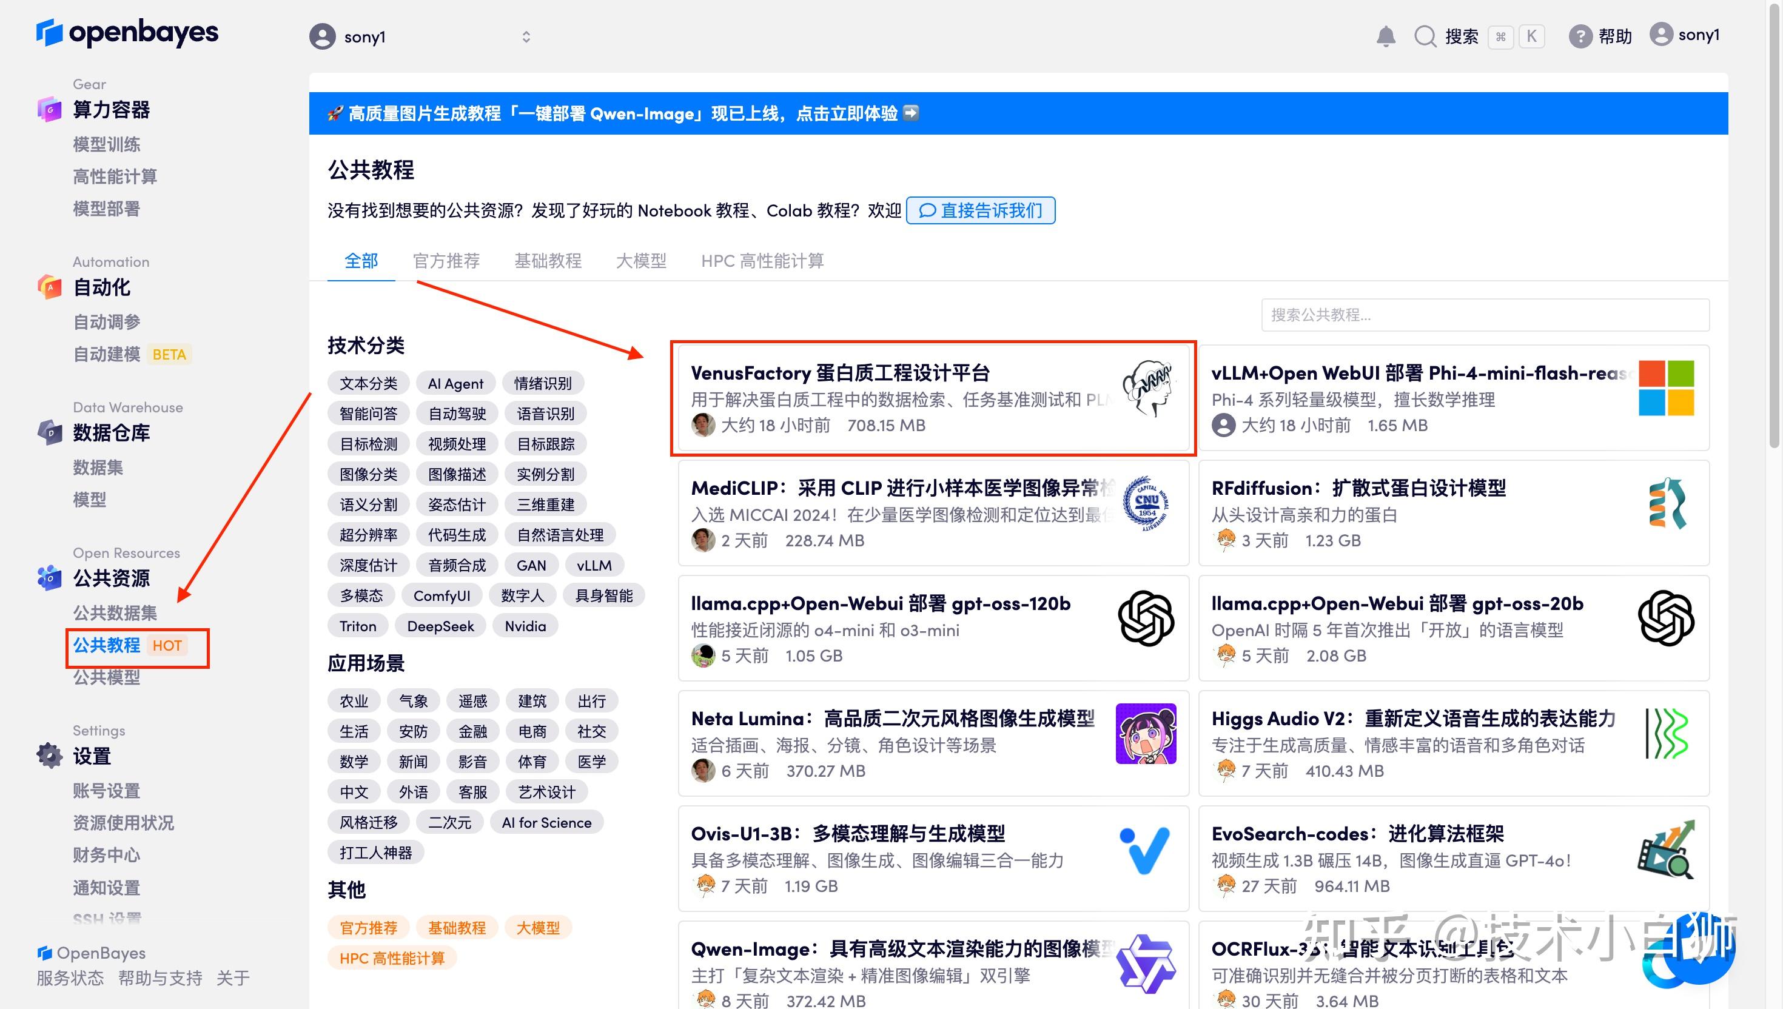The height and width of the screenshot is (1009, 1783).
Task: Open settings via the 设置 gear icon
Action: pos(49,756)
